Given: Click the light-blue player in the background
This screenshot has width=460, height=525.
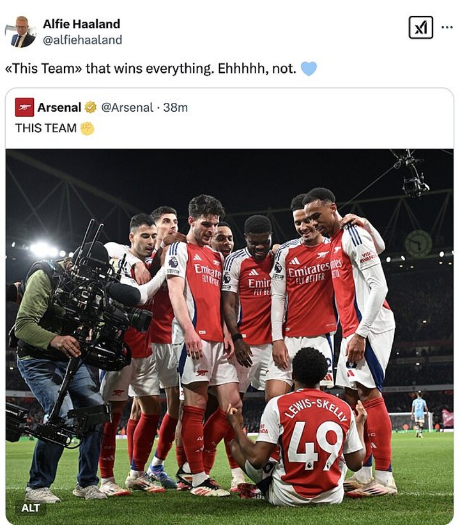Looking at the screenshot, I should click(419, 412).
